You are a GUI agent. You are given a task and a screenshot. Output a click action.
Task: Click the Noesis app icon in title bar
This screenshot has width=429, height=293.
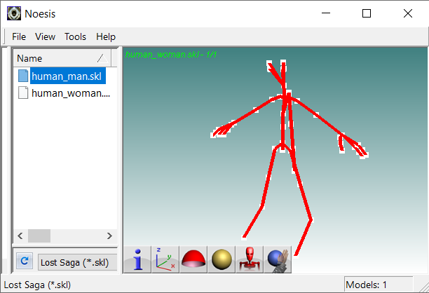tap(13, 13)
